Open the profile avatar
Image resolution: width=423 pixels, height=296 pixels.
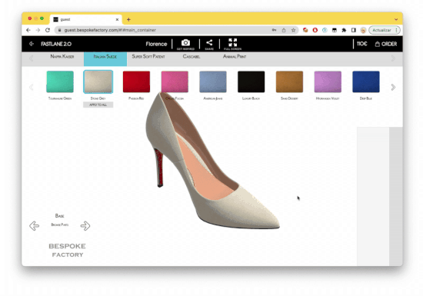pyautogui.click(x=363, y=30)
